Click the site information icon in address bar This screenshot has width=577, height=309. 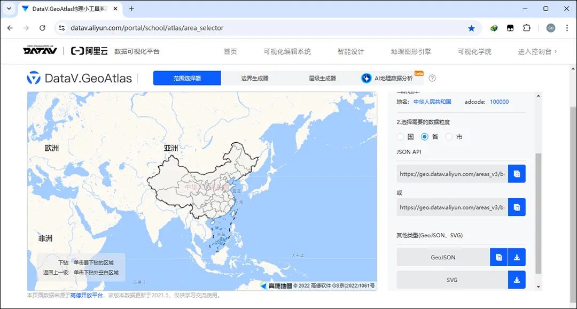pos(62,28)
